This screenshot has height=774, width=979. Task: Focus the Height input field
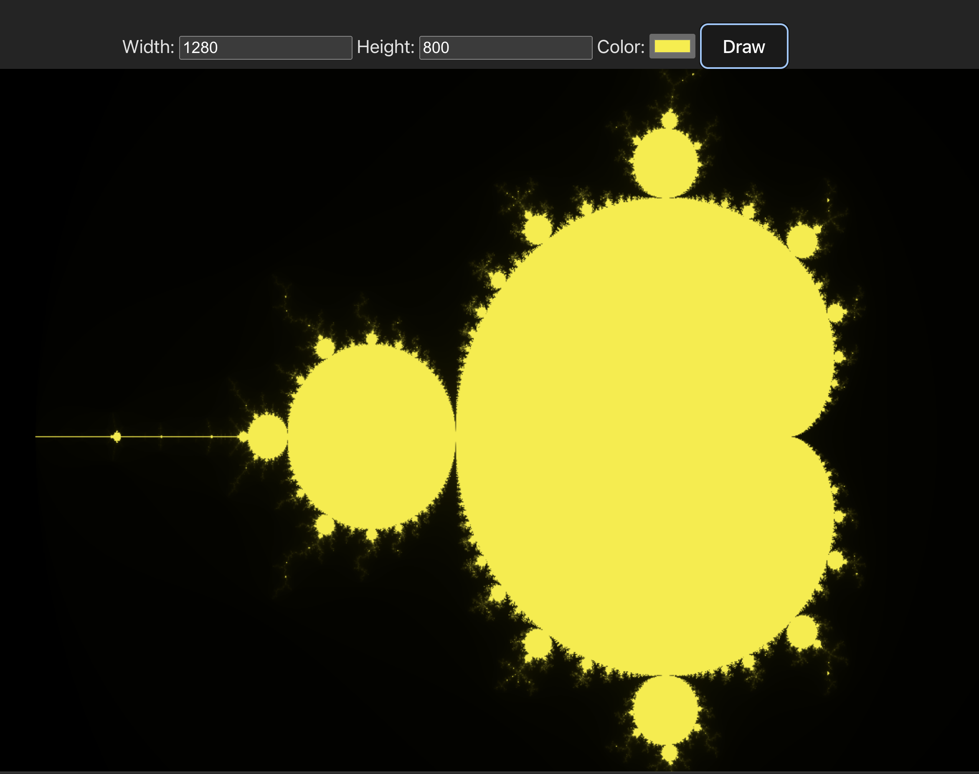point(505,48)
